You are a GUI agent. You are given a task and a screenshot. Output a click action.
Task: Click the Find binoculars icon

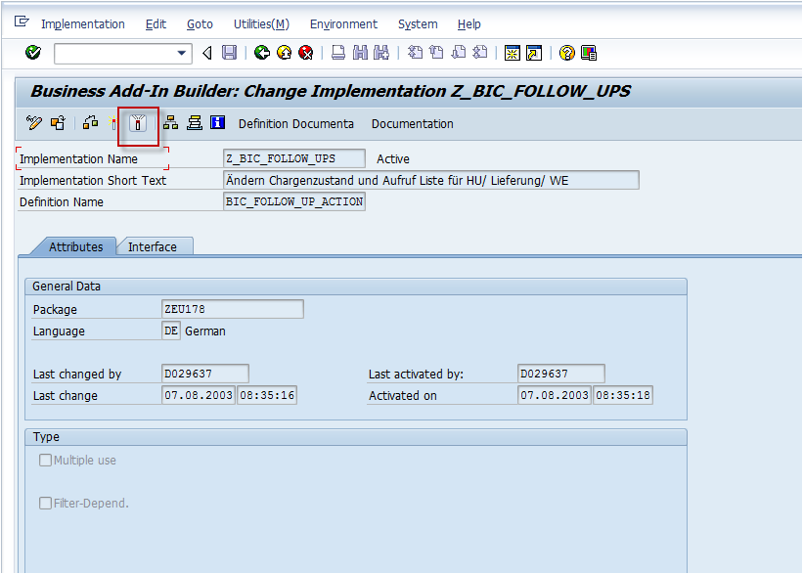[x=360, y=53]
